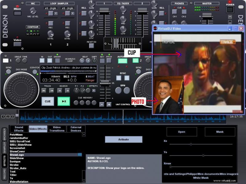This screenshot has height=184, width=246.
Task: Tap the left BPM button
Action: (x=118, y=90)
